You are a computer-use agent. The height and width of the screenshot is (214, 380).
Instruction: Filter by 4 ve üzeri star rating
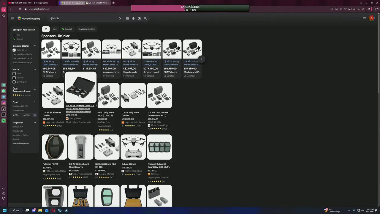tap(22, 95)
